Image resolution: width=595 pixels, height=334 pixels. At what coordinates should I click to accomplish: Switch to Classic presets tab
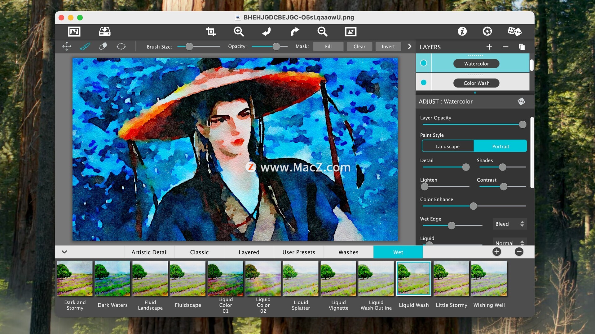point(199,252)
